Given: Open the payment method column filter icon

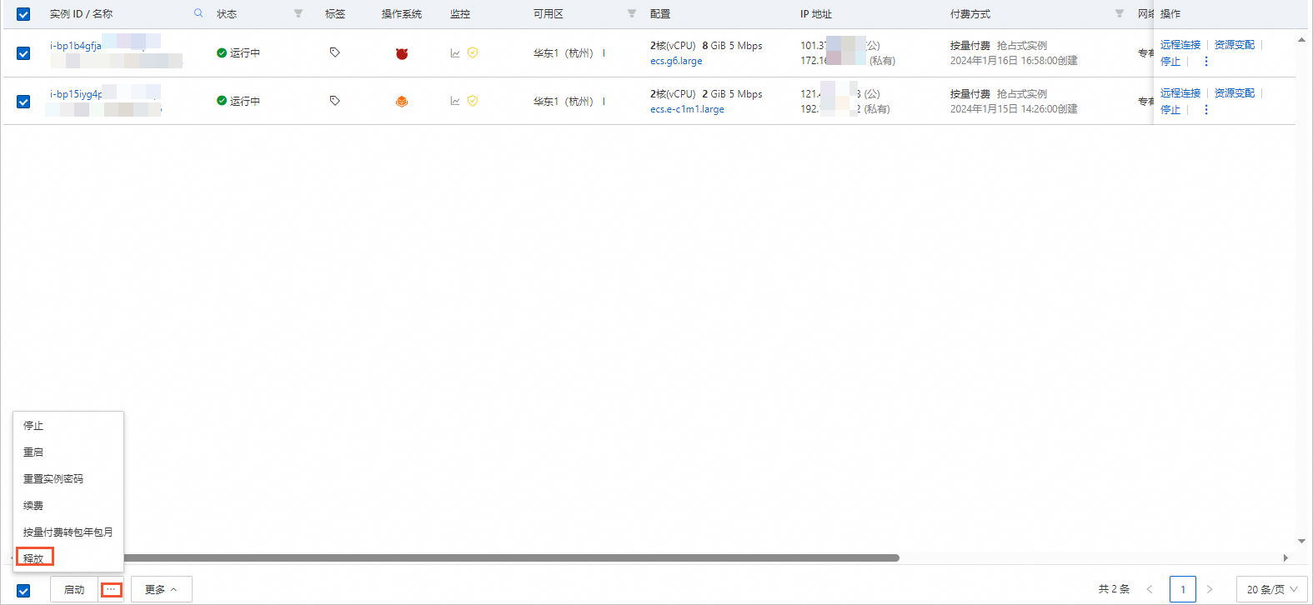Looking at the screenshot, I should pyautogui.click(x=1120, y=13).
